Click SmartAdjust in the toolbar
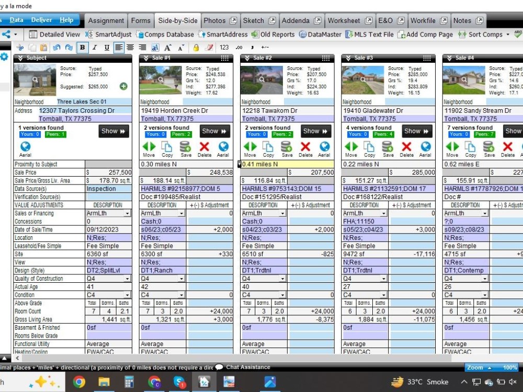Image resolution: width=523 pixels, height=392 pixels. pyautogui.click(x=108, y=34)
